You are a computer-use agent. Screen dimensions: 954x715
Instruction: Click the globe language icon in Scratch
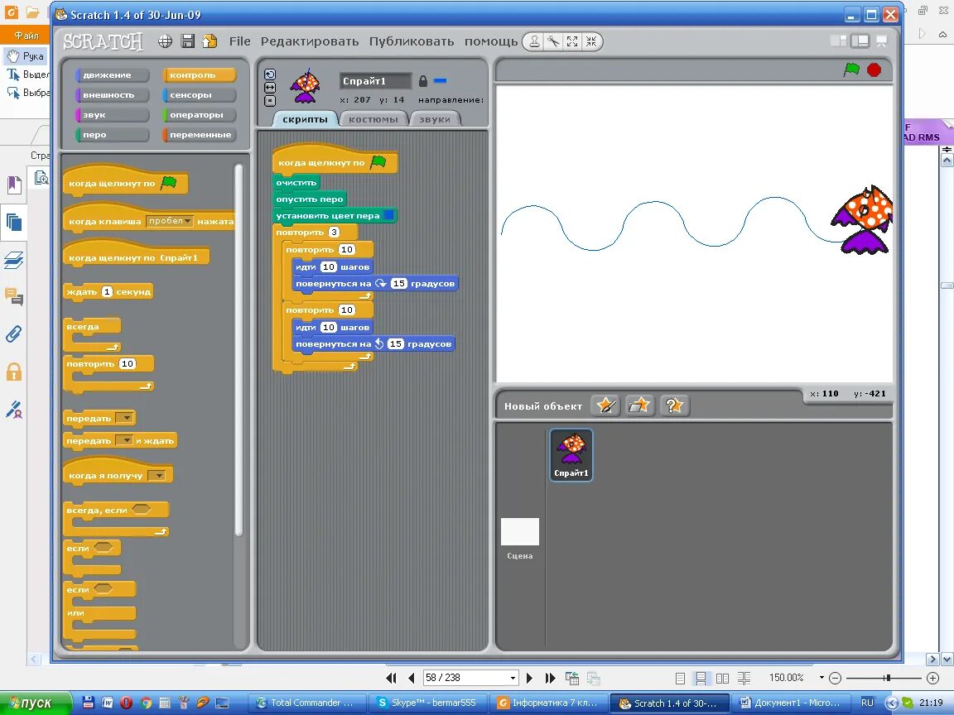[x=165, y=41]
